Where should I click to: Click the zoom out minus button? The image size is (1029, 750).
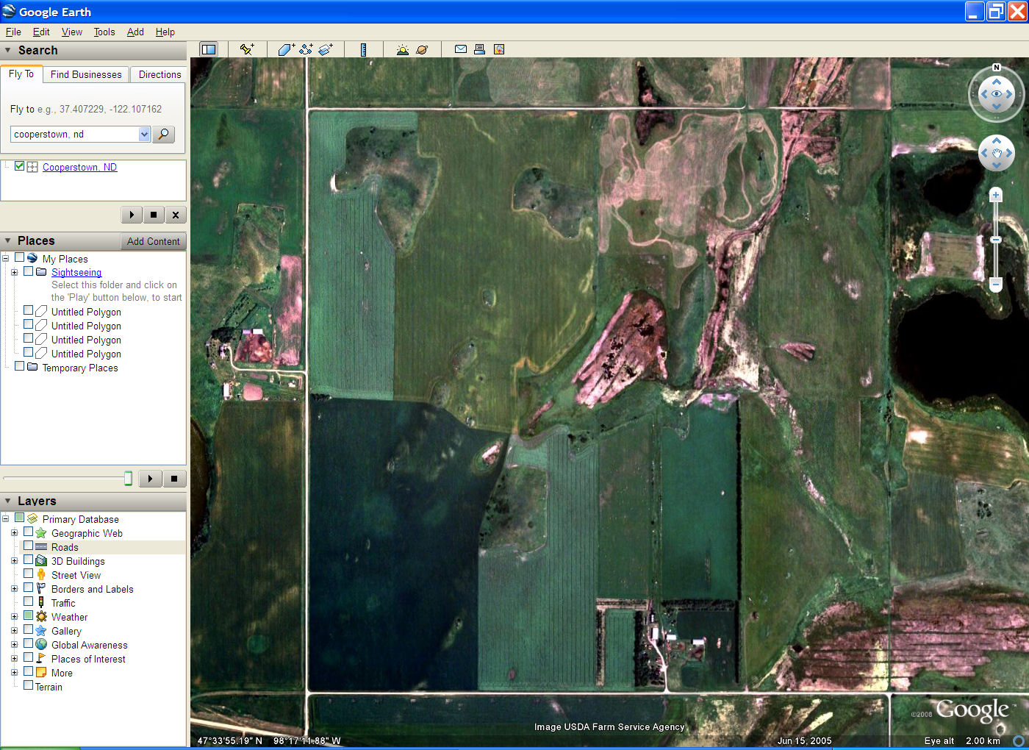996,284
